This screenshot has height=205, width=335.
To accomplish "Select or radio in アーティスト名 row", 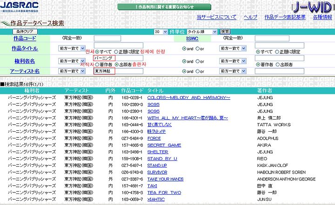I will (x=197, y=71).
